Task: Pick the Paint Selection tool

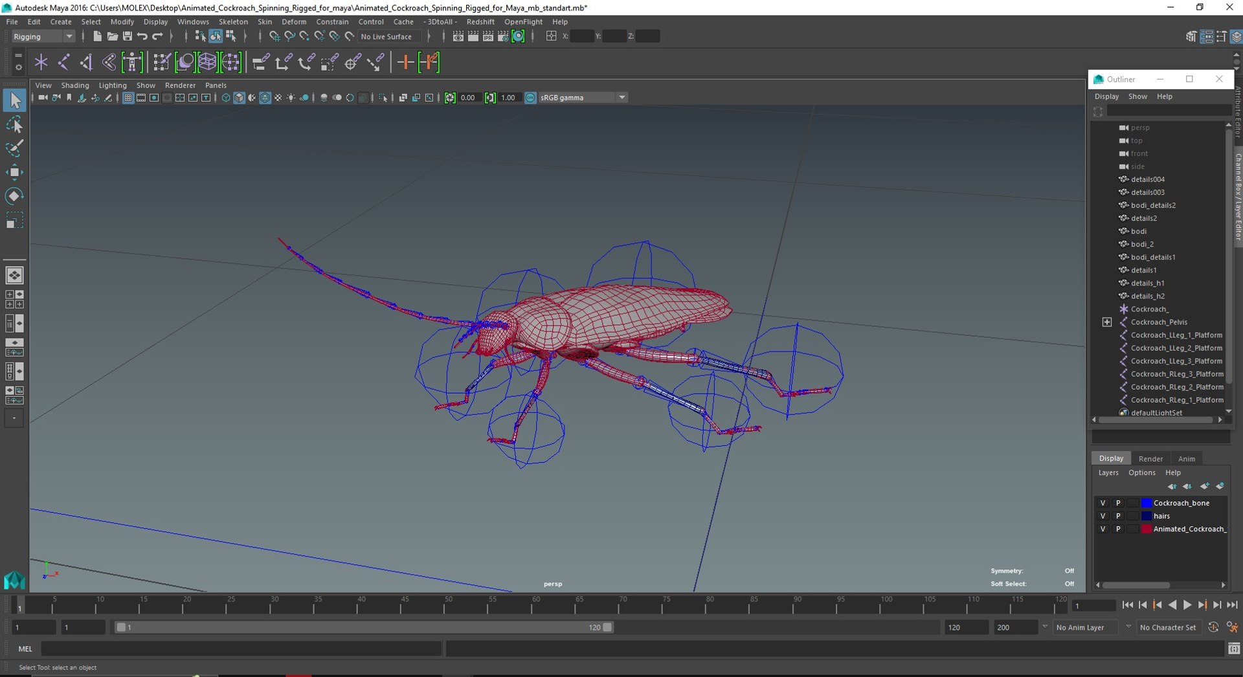Action: tap(14, 148)
